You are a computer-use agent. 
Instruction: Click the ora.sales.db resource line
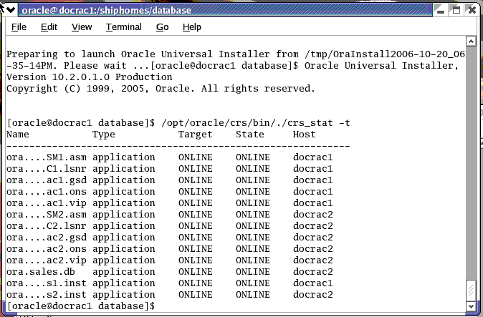point(169,272)
